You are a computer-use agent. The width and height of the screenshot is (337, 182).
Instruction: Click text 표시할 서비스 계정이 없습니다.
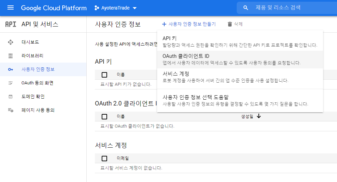click(x=131, y=168)
